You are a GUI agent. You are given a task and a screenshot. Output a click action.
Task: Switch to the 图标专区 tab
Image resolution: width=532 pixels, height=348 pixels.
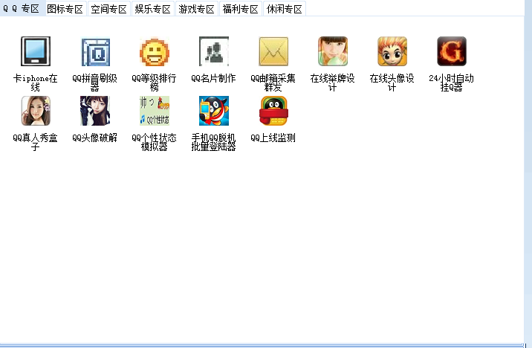[x=65, y=9]
